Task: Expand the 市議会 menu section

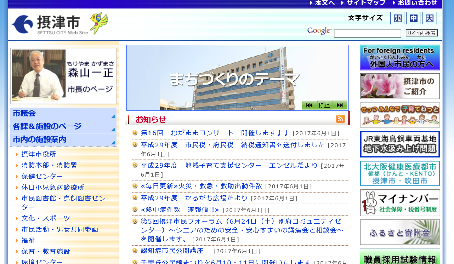Action: pyautogui.click(x=63, y=114)
